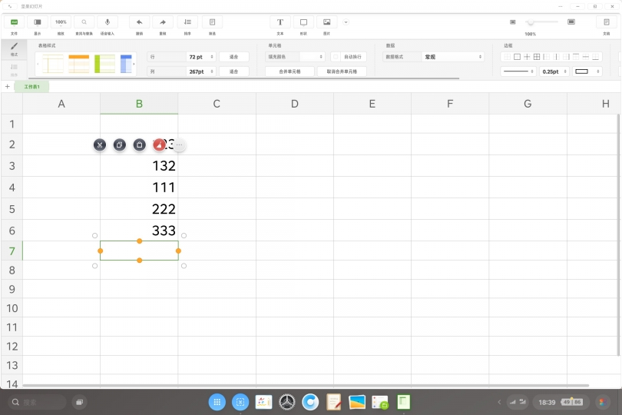622x415 pixels.
Task: Insert a text box (文本)
Action: pos(280,22)
